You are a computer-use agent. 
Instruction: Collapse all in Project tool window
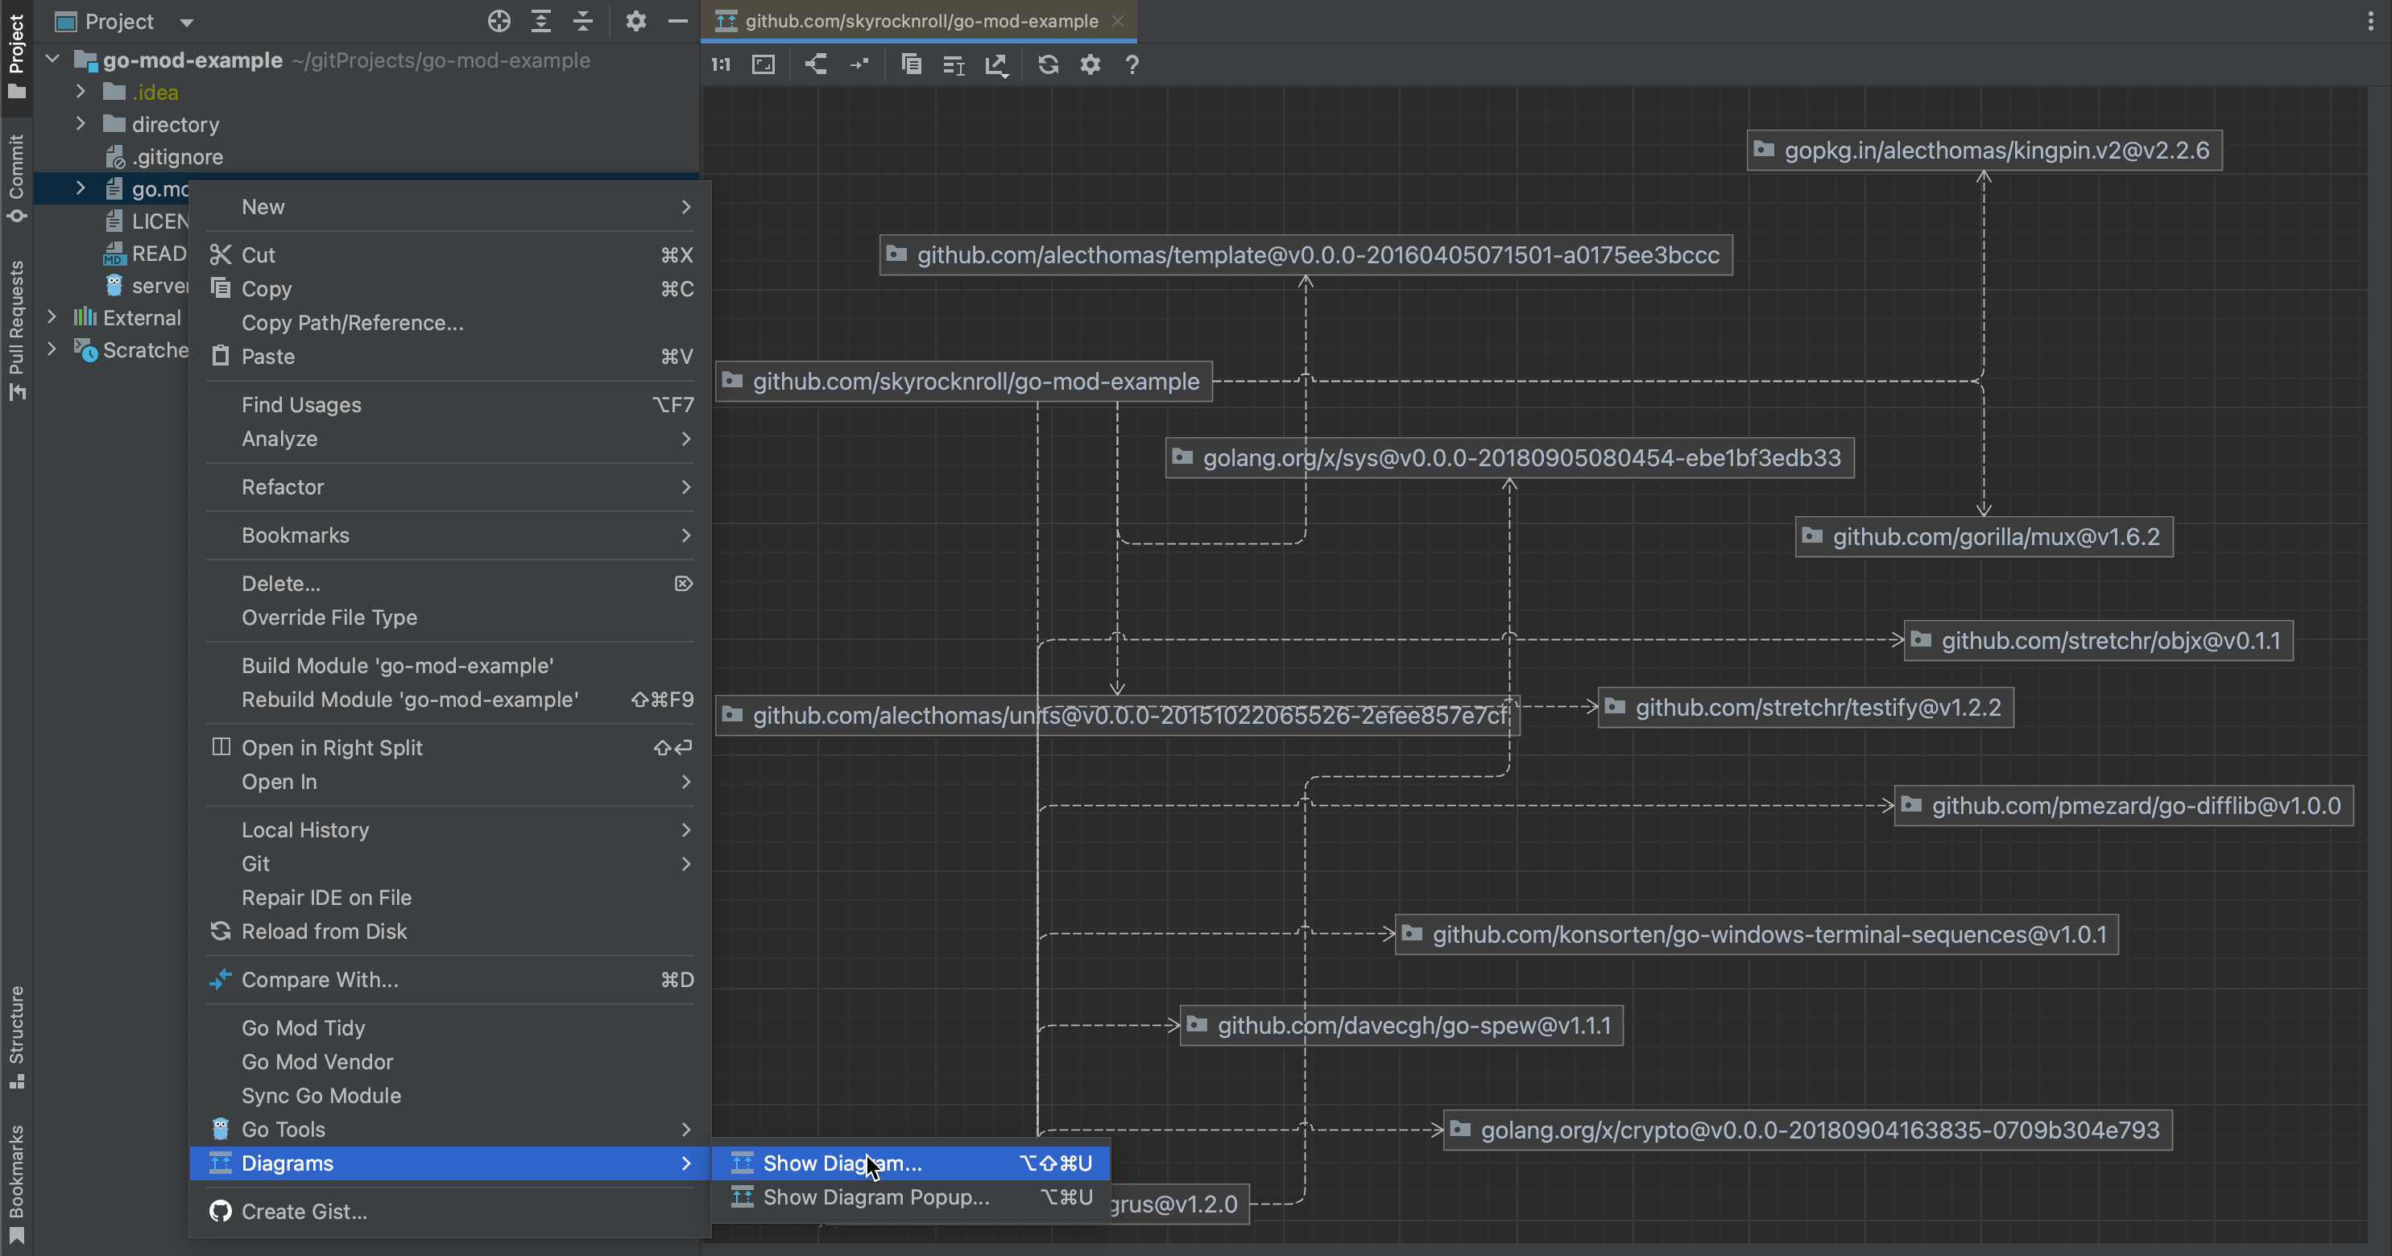pyautogui.click(x=583, y=22)
